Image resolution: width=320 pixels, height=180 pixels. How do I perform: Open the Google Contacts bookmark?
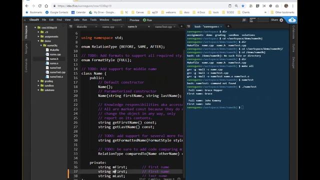pyautogui.click(x=56, y=12)
